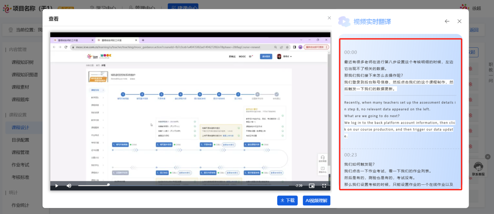Collapse the 课程设置 sidebar section
The height and width of the screenshot is (214, 494).
[18, 115]
